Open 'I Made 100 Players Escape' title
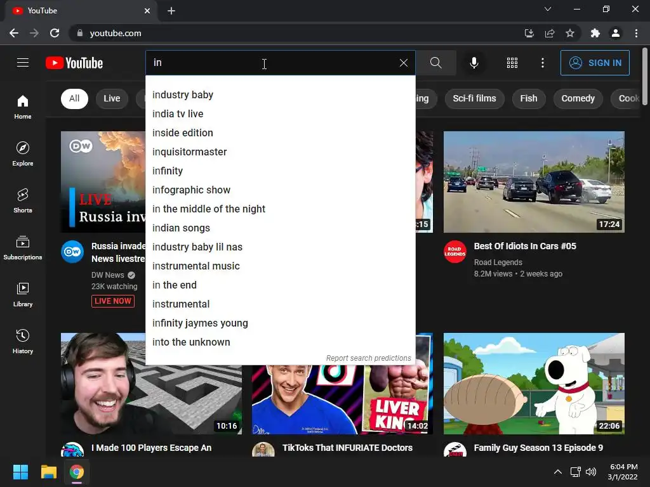This screenshot has height=487, width=650. pos(151,448)
